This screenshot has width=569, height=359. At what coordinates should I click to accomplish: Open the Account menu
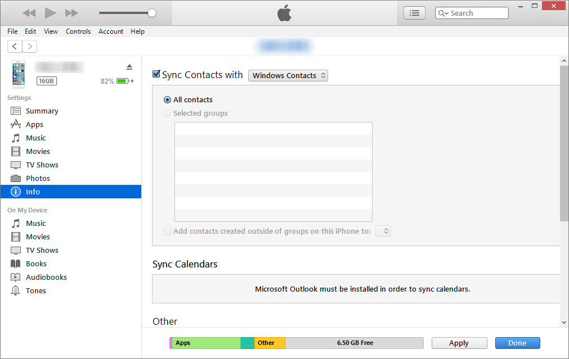pyautogui.click(x=111, y=31)
